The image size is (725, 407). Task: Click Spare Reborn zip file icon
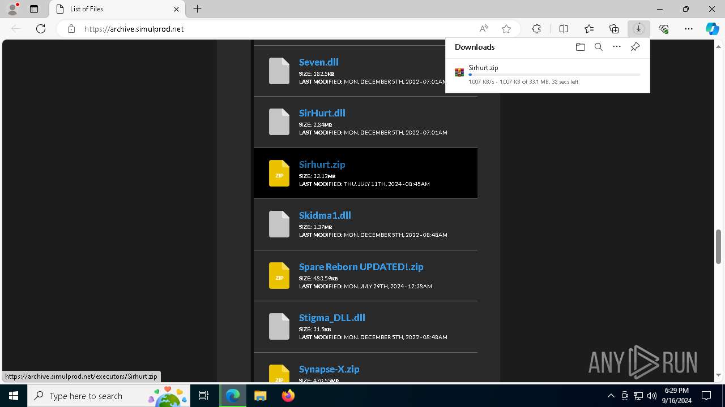coord(279,275)
